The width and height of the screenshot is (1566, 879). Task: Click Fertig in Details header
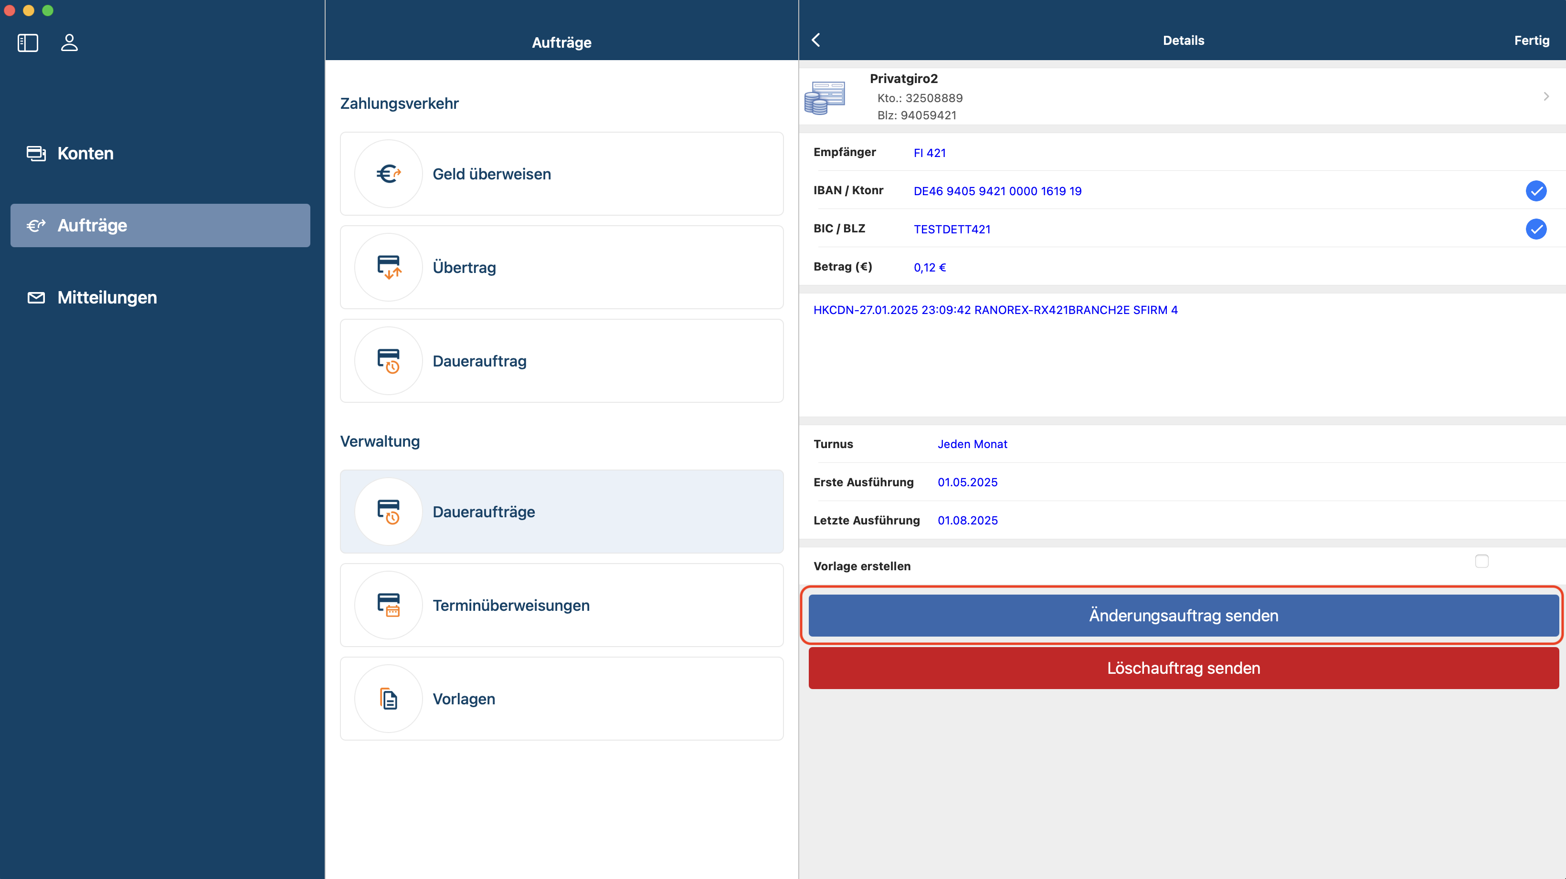click(x=1531, y=40)
